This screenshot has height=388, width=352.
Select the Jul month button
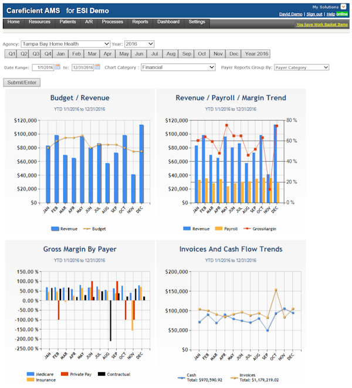click(154, 54)
